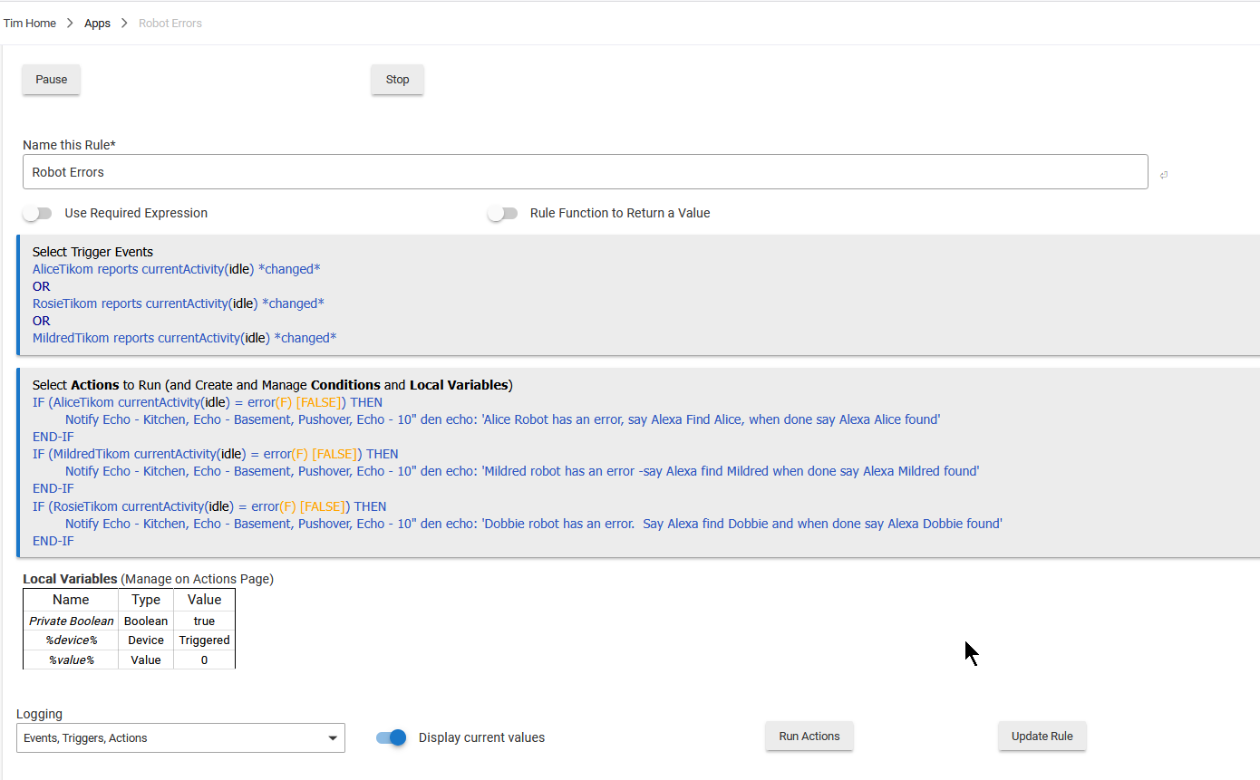Image resolution: width=1260 pixels, height=780 pixels.
Task: Edit the RosieTikom reports currentActivity trigger
Action: pyautogui.click(x=178, y=303)
